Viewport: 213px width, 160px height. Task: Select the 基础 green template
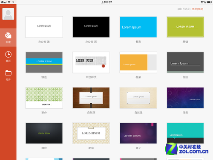pyautogui.click(x=185, y=27)
